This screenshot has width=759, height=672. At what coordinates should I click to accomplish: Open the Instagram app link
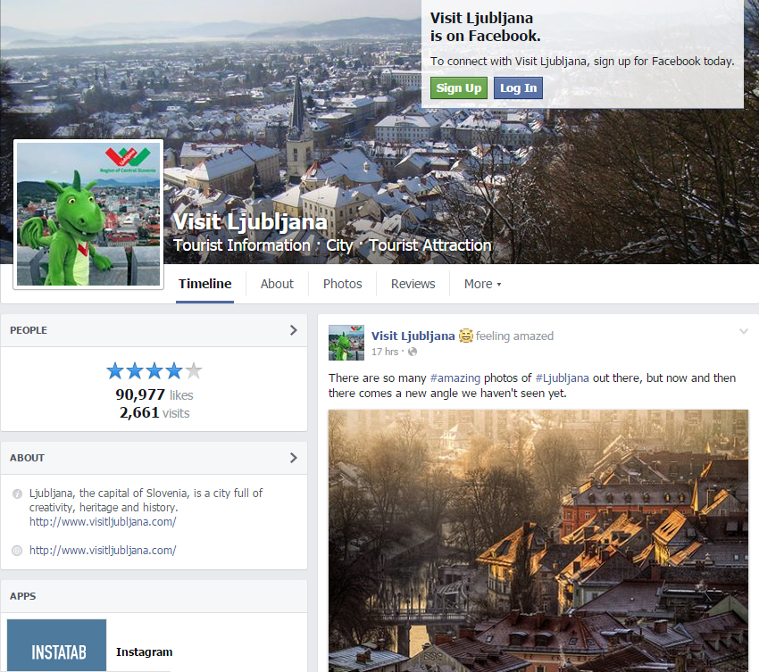point(145,652)
